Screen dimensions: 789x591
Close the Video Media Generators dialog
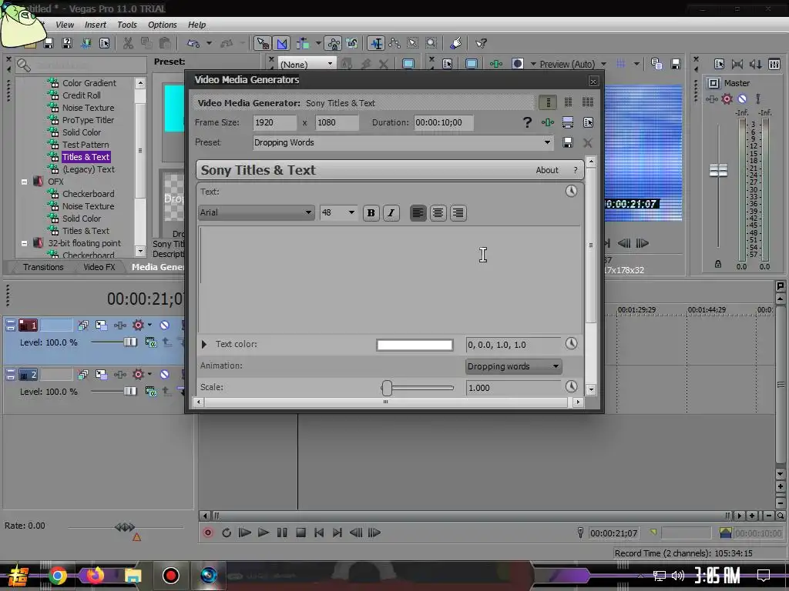[593, 82]
